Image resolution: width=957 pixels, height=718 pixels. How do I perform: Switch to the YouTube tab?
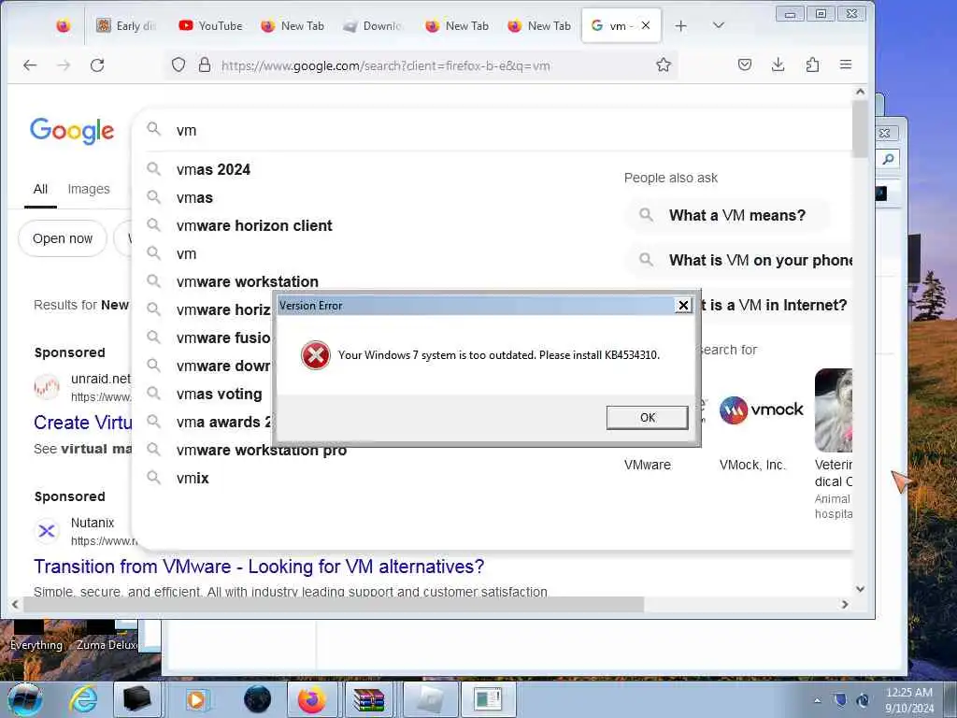pos(210,25)
